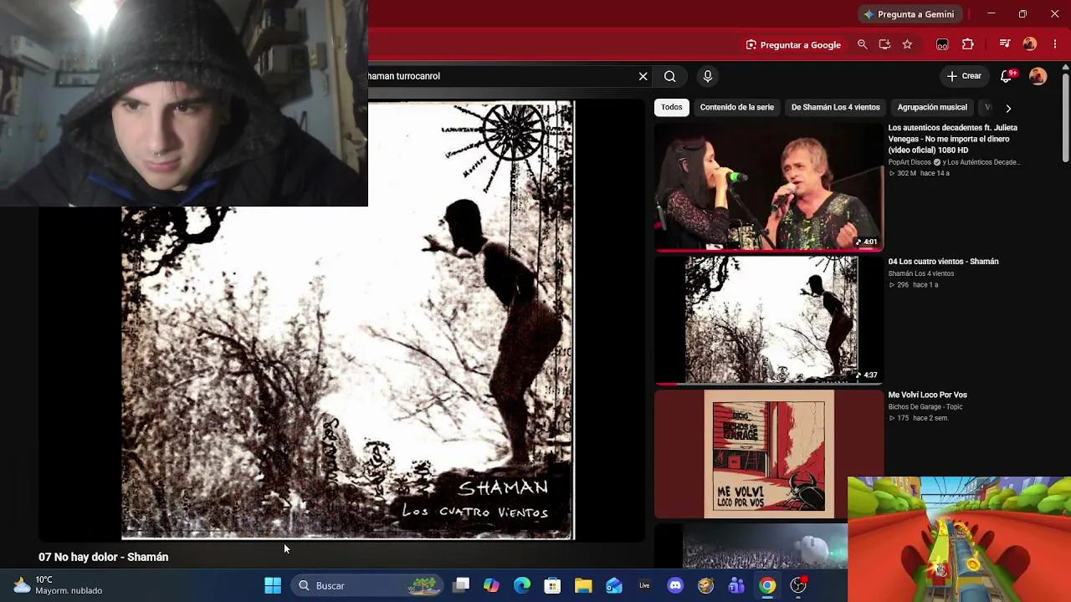Open Microsoft Store from the taskbar
The image size is (1071, 602).
(552, 585)
